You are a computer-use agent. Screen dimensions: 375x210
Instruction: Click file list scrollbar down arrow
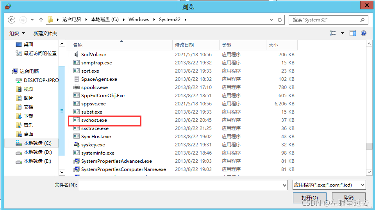[369, 172]
